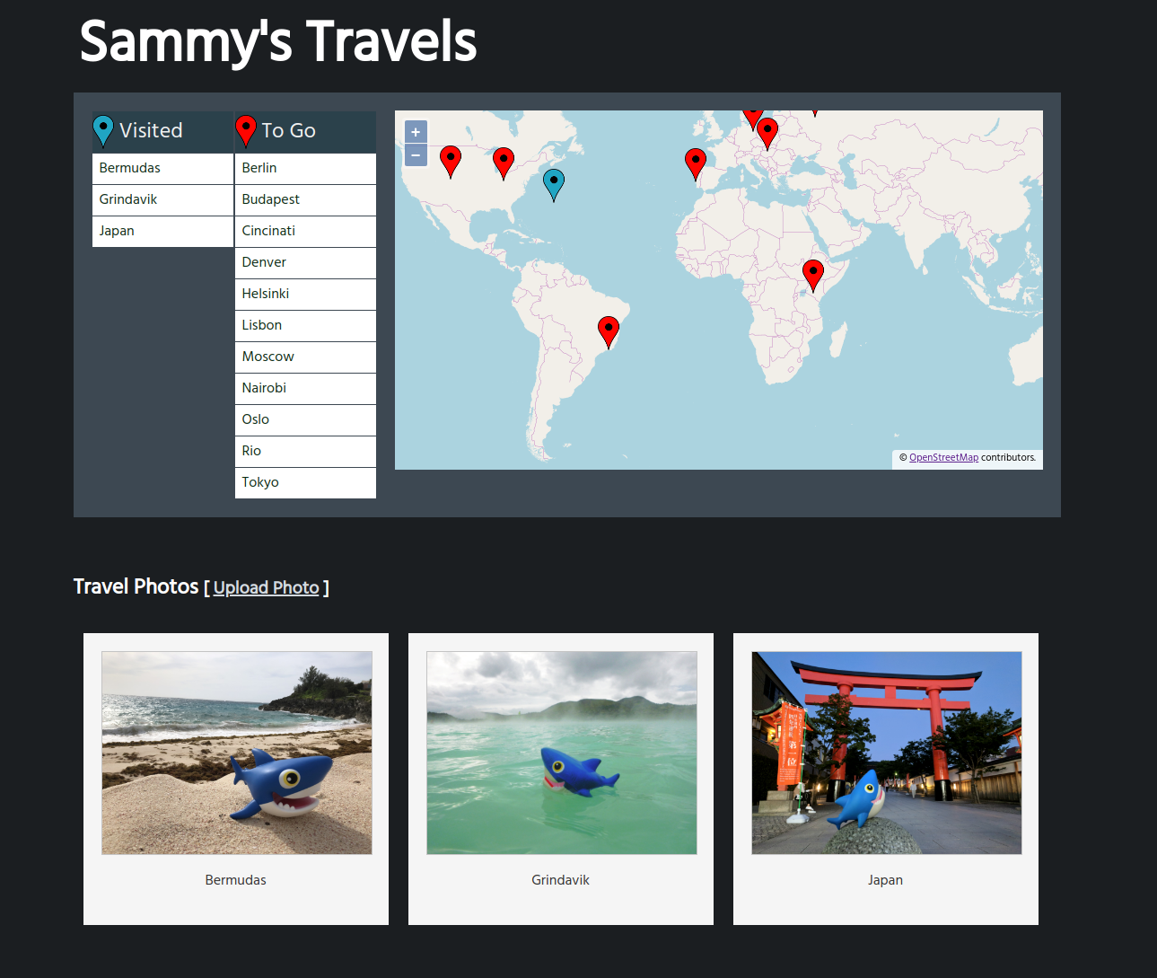The image size is (1157, 978).
Task: Zoom in the map with plus button
Action: pos(416,132)
